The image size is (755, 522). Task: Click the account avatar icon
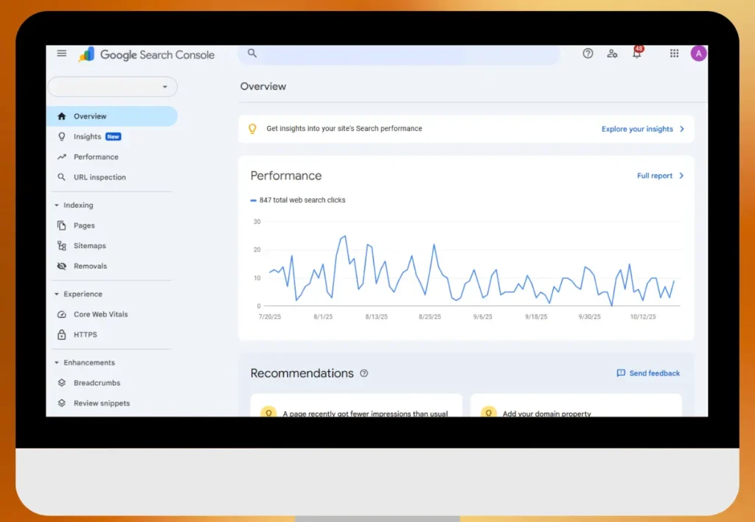point(698,53)
